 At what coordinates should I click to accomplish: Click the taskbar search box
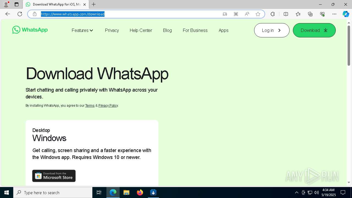53,193
